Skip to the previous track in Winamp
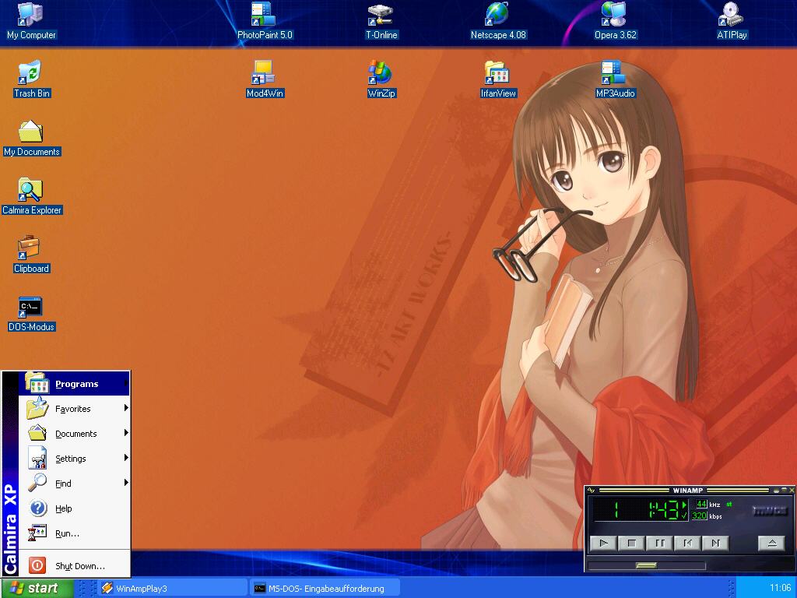 tap(688, 543)
